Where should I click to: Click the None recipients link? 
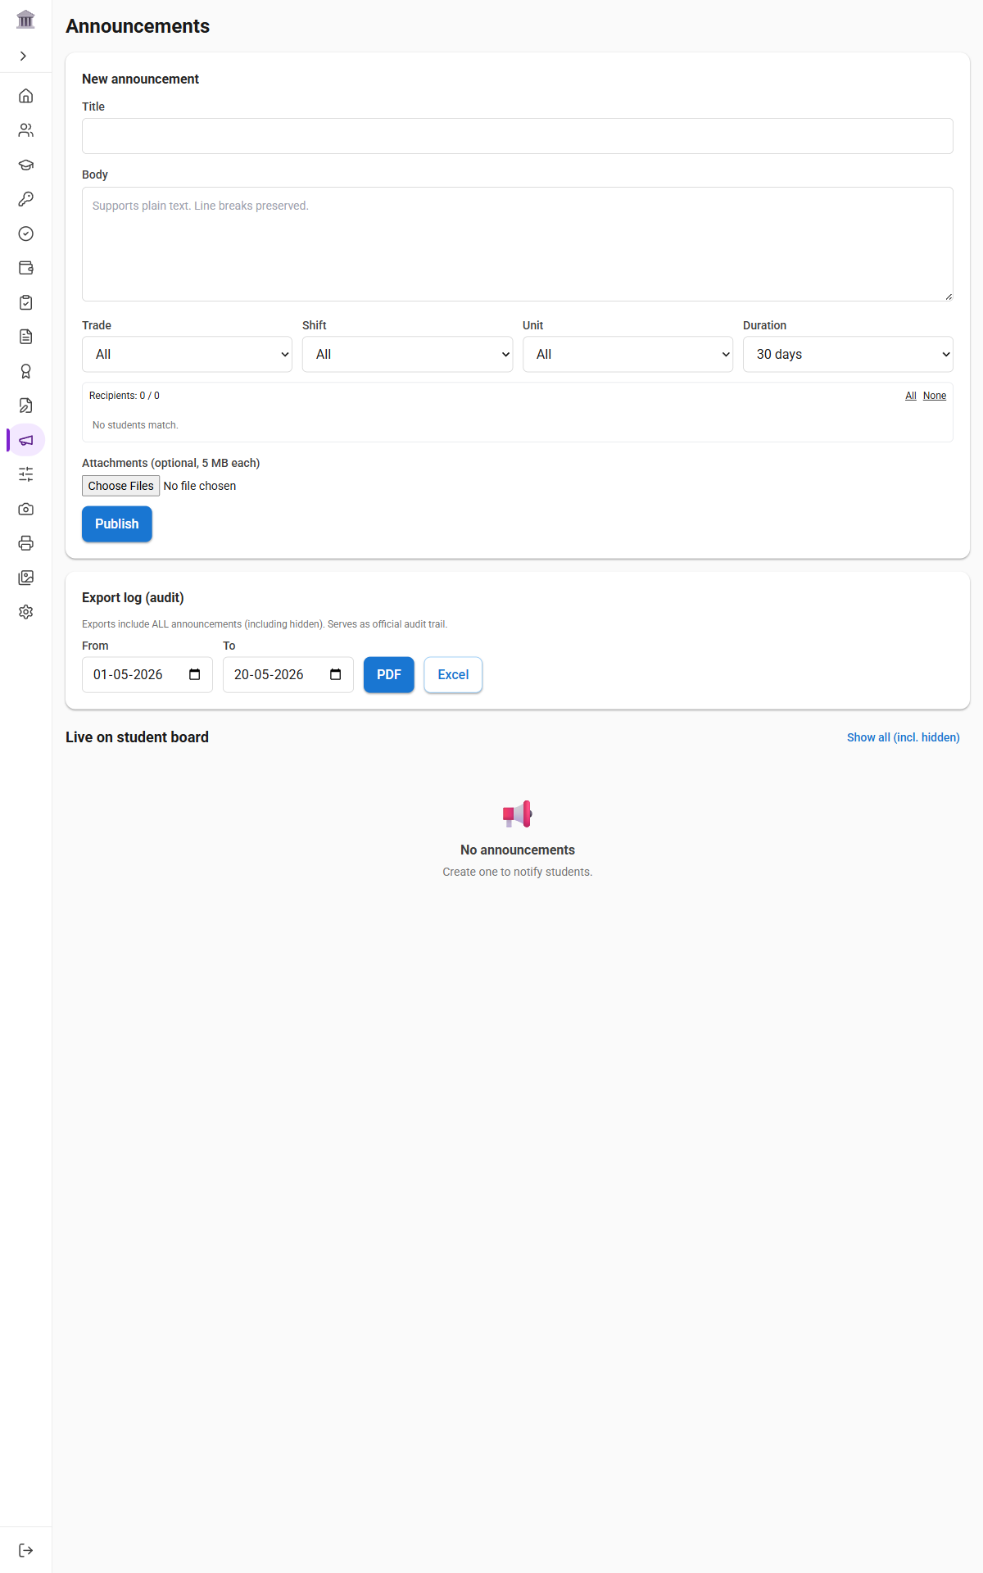tap(935, 396)
